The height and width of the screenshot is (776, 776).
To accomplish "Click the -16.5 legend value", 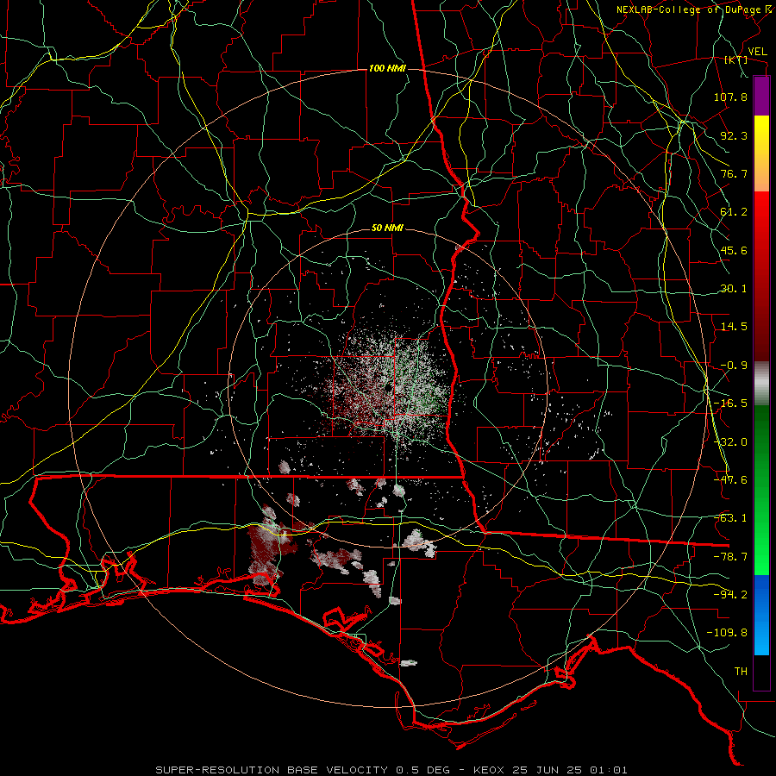I will click(x=730, y=404).
